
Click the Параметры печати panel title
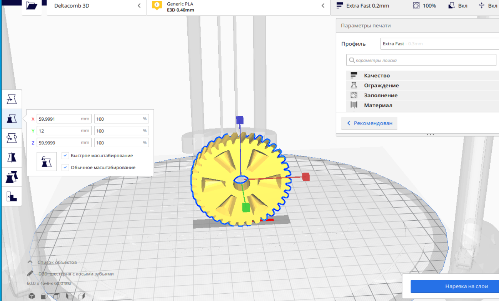pyautogui.click(x=366, y=26)
